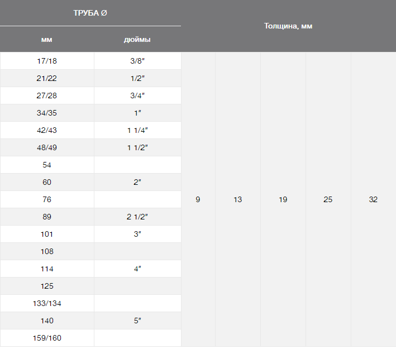The image size is (396, 349).
Task: Click the thickness value 9
Action: (x=198, y=199)
